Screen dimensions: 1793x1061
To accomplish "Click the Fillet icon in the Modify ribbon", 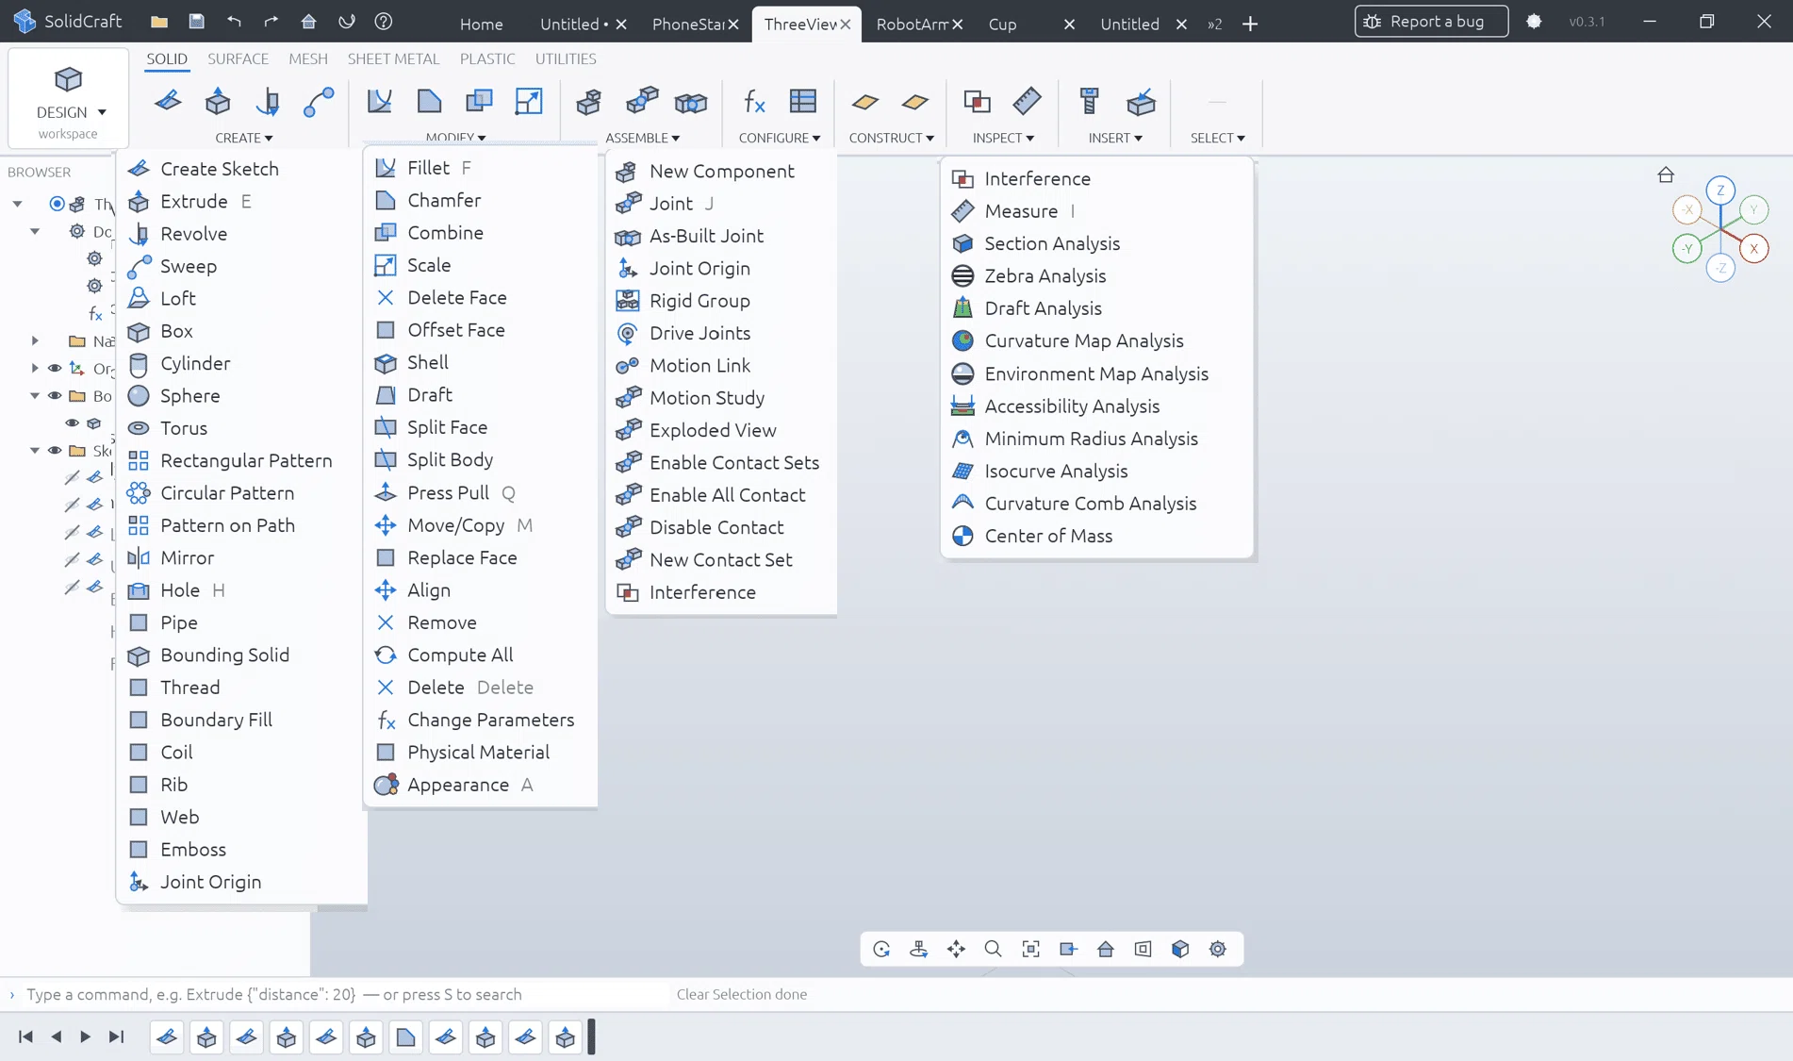I will [379, 101].
